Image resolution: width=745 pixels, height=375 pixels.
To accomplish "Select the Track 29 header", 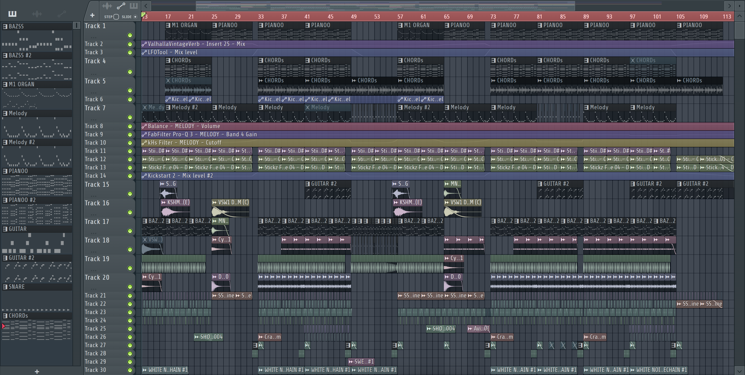I will 109,362.
